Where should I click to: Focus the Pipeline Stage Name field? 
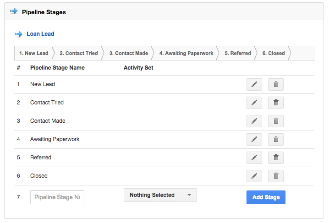click(57, 197)
